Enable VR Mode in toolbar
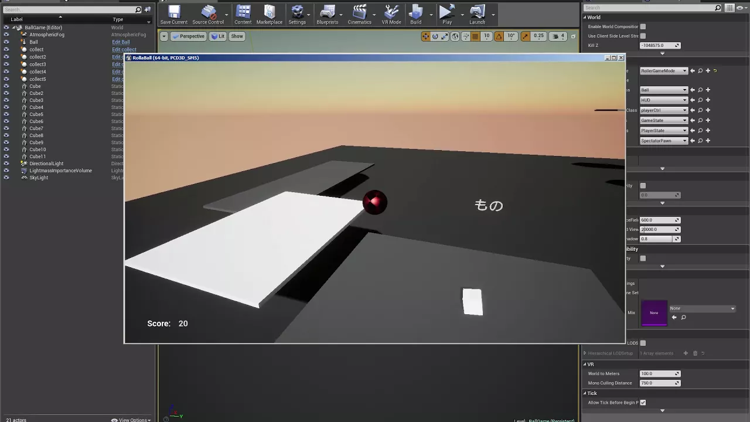Image resolution: width=750 pixels, height=422 pixels. point(391,15)
